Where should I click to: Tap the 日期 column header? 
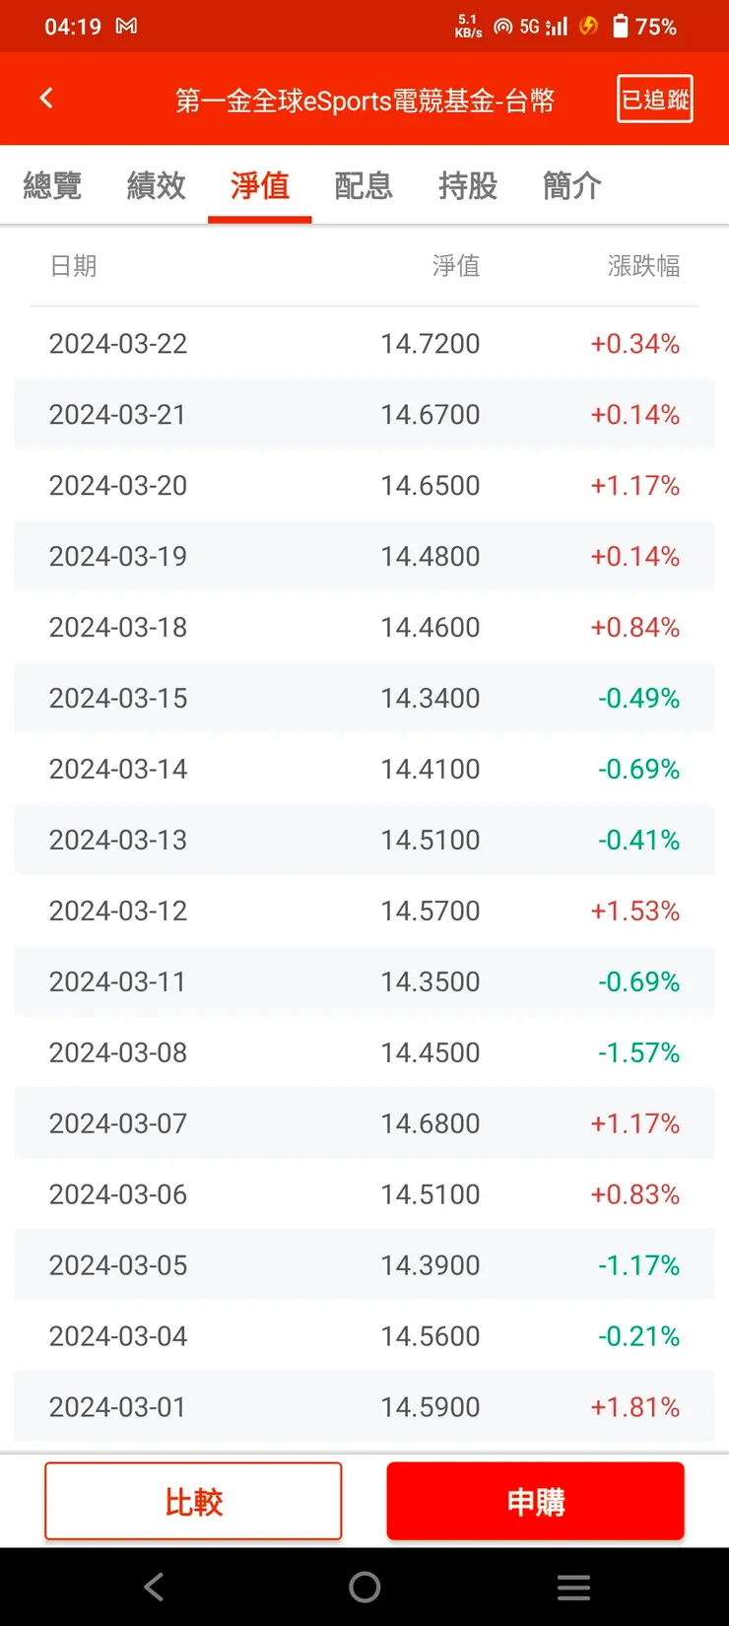point(74,266)
